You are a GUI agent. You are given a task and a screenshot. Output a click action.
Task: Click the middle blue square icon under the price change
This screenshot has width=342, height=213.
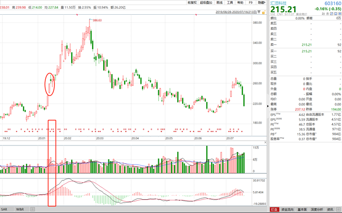[336, 14]
